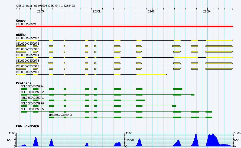This screenshot has height=148, width=241.
Task: Click the 1305 label on the right coverage axis
Action: [238, 133]
